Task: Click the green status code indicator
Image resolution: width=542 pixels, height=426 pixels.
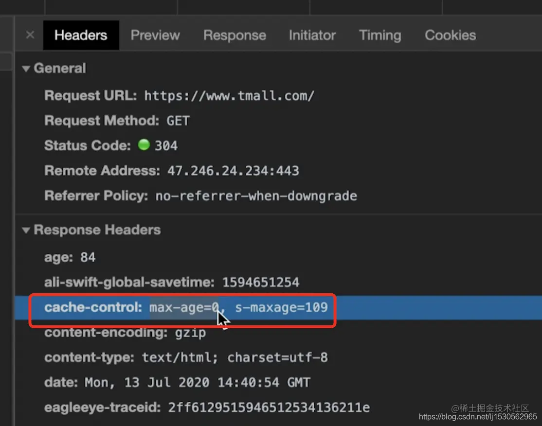Action: pos(144,145)
